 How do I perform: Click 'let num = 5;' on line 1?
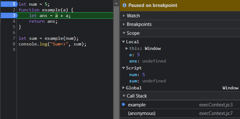tap(34, 4)
